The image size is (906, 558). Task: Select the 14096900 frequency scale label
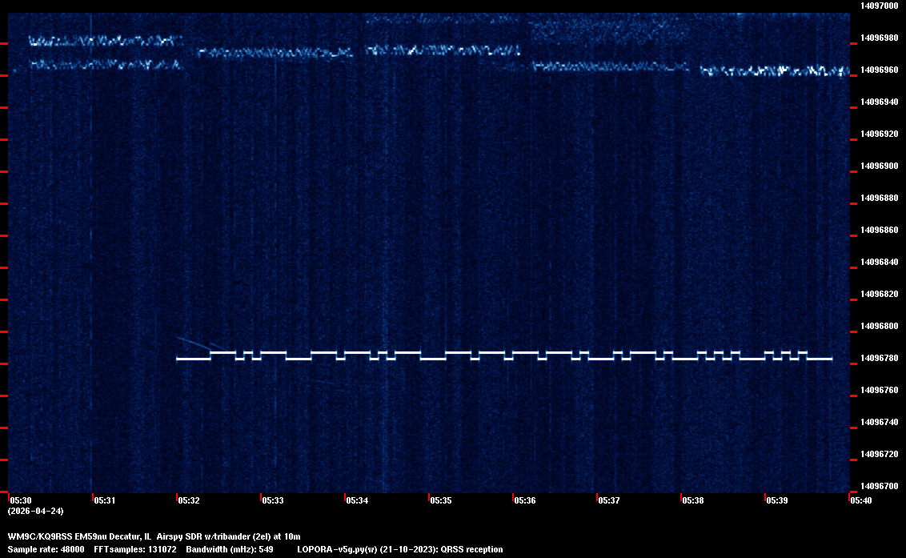(878, 166)
